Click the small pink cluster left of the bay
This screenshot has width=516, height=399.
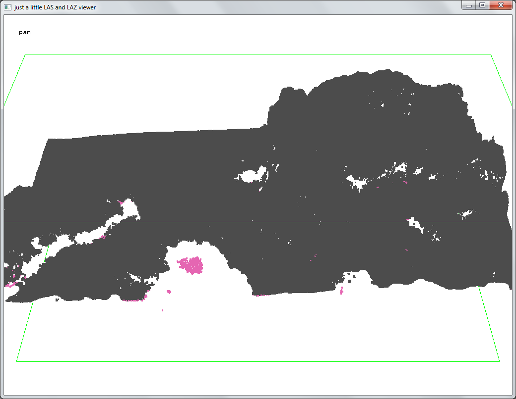[x=169, y=292]
